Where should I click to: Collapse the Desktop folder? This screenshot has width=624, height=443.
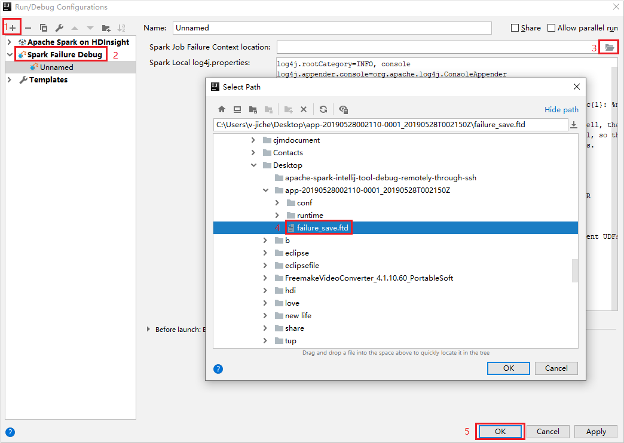266,165
